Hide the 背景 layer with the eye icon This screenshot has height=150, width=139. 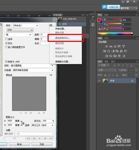(99, 81)
